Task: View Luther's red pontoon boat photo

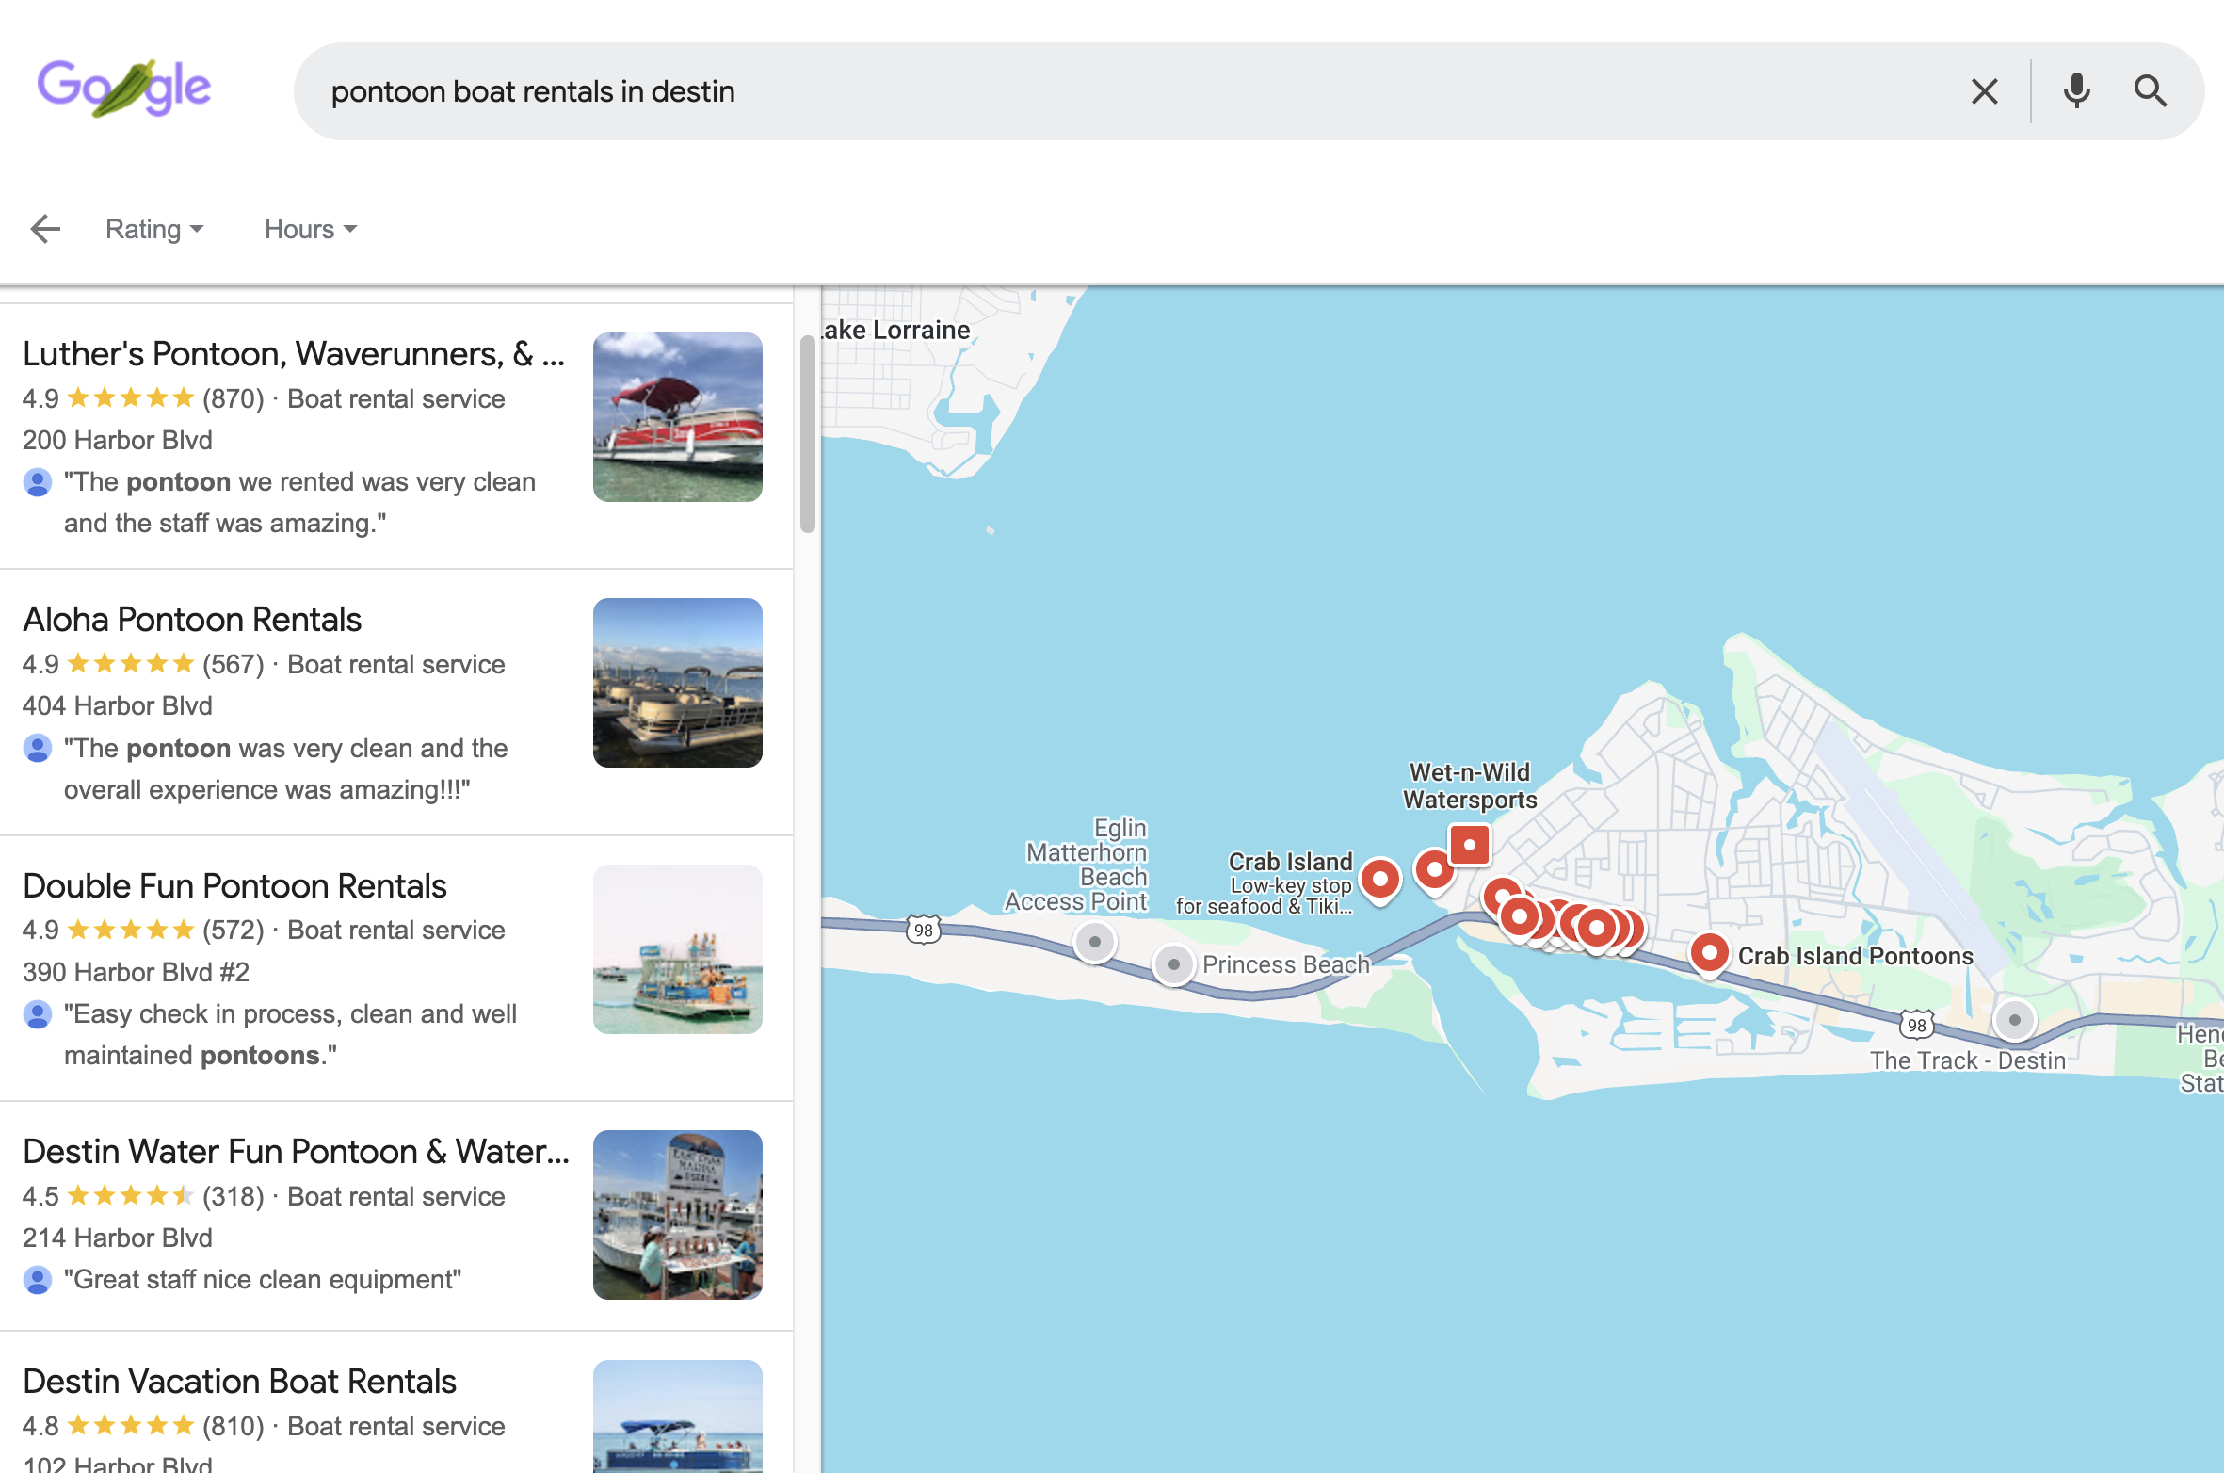Action: [x=678, y=417]
